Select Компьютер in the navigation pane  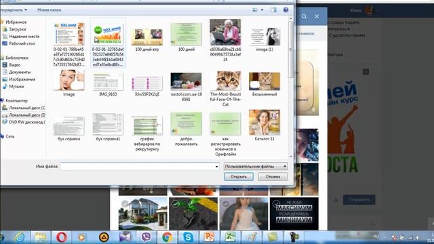point(16,100)
